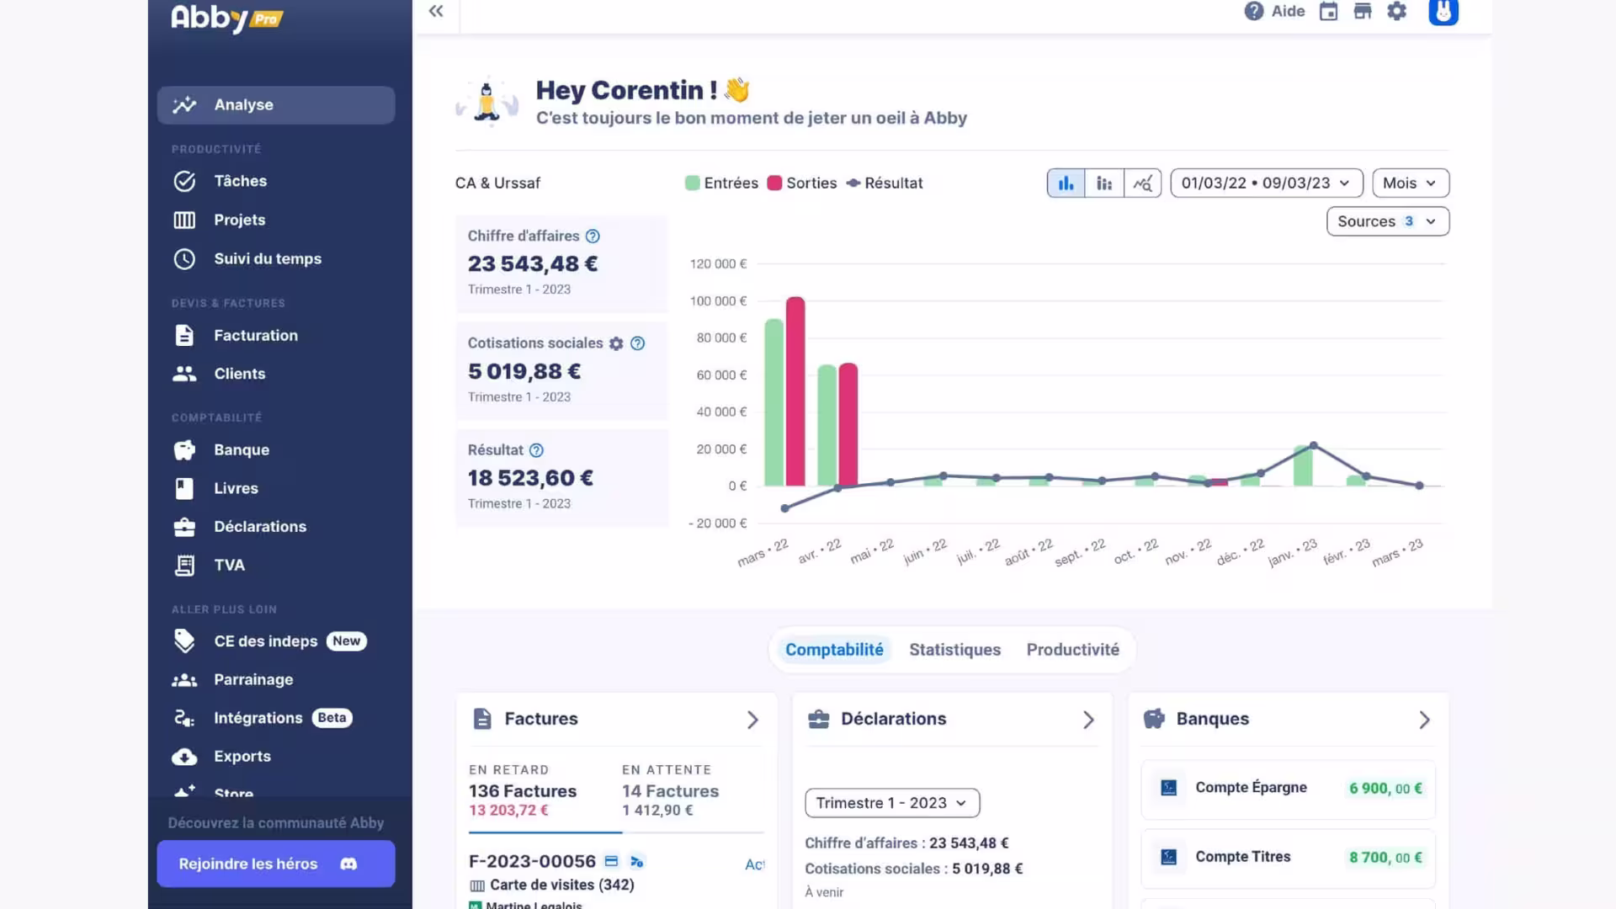The width and height of the screenshot is (1616, 909).
Task: Switch to stacked bar chart view
Action: 1104,183
